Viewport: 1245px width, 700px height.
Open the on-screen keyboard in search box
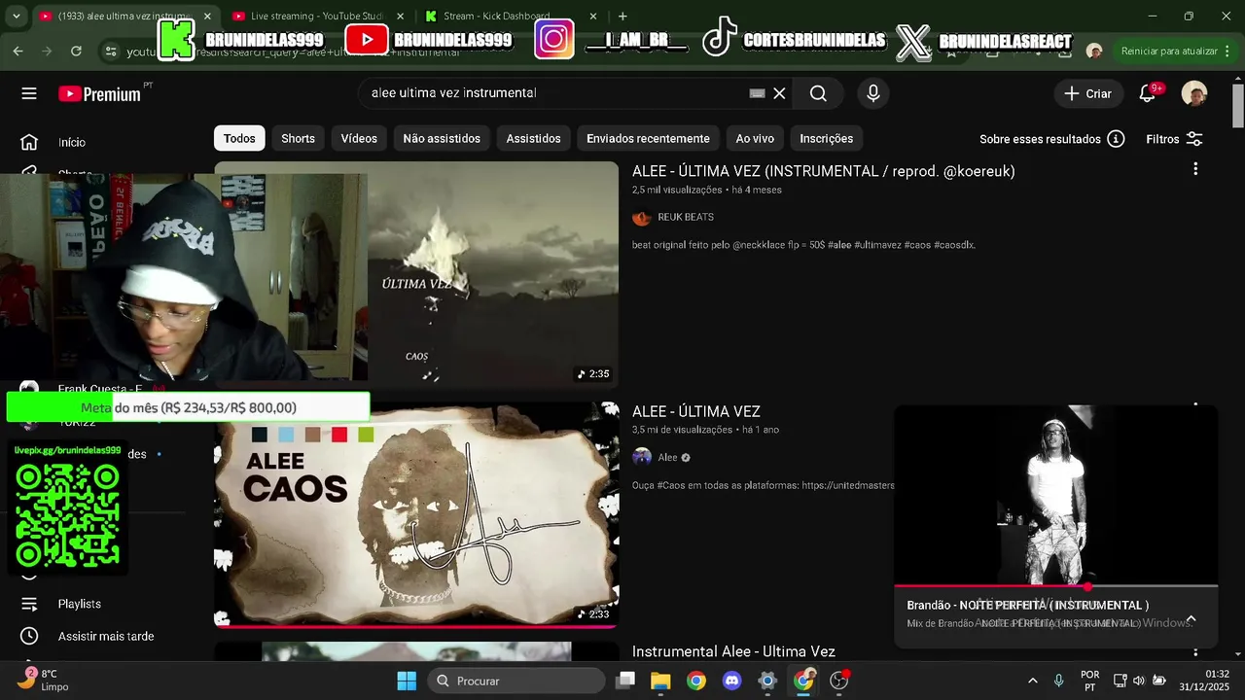pos(757,93)
